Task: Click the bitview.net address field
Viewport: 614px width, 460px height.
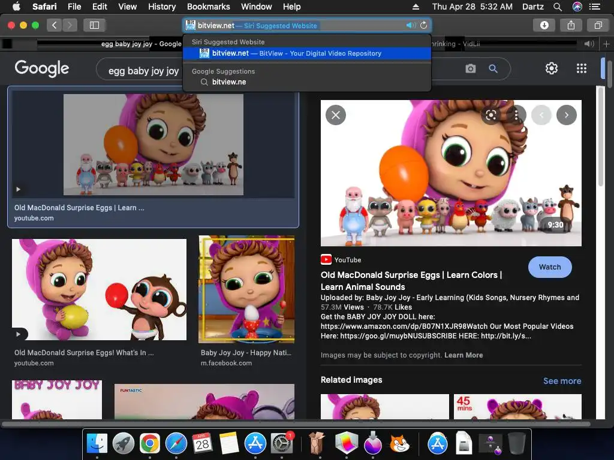Action: pos(307,25)
